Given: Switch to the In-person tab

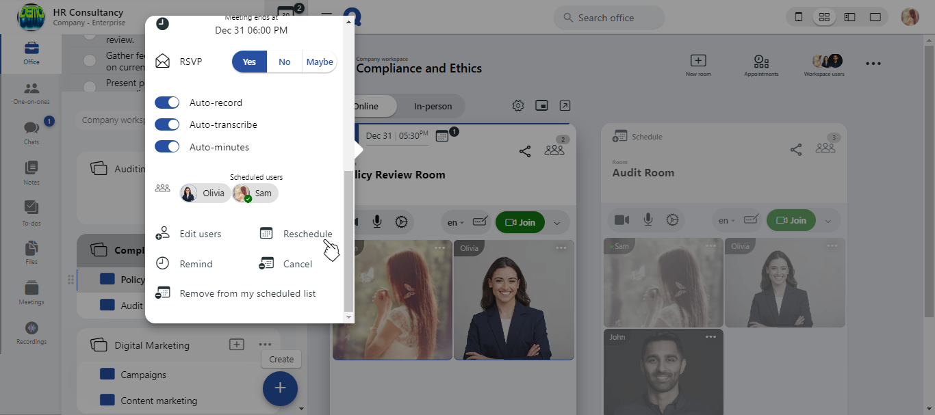Looking at the screenshot, I should pos(433,106).
